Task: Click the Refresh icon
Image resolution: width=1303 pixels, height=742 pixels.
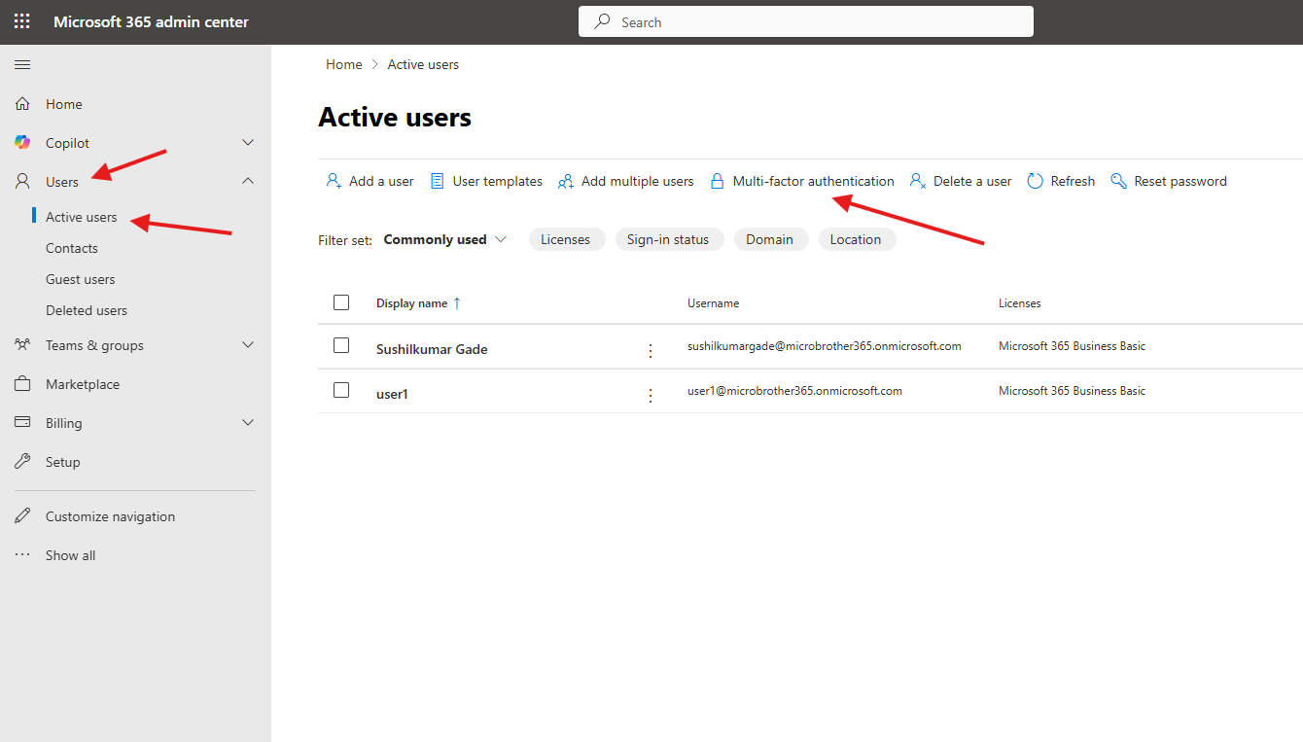Action: point(1036,181)
